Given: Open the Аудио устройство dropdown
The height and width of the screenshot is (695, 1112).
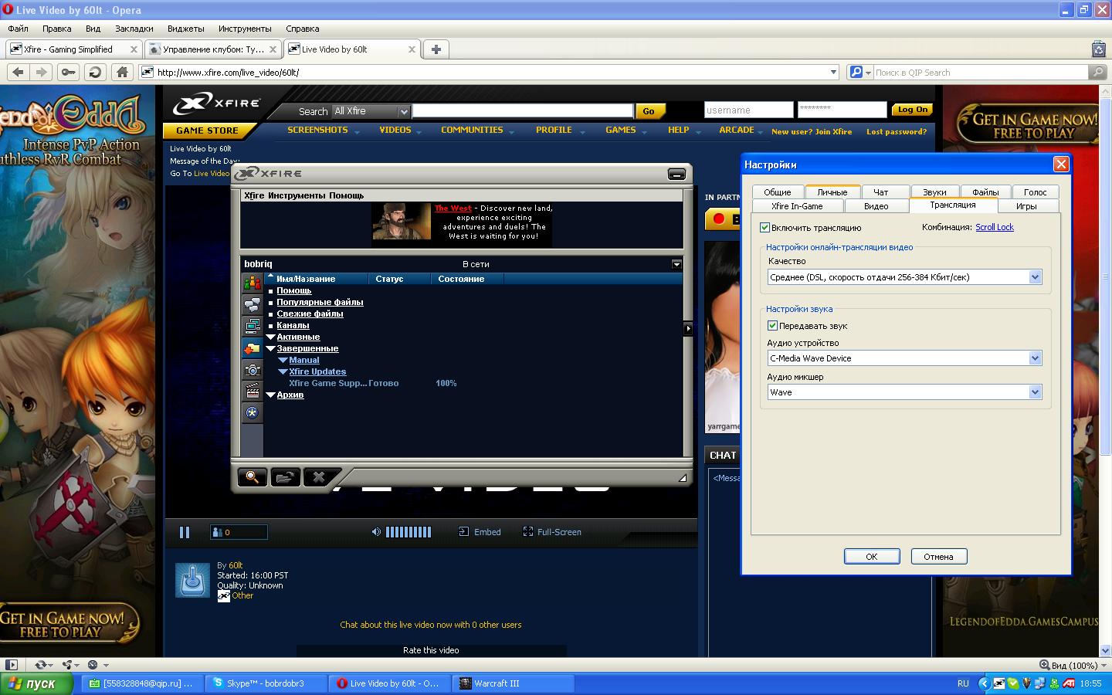Looking at the screenshot, I should coord(1035,358).
